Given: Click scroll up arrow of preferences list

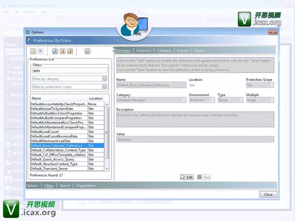Looking at the screenshot, I should click(x=107, y=104).
